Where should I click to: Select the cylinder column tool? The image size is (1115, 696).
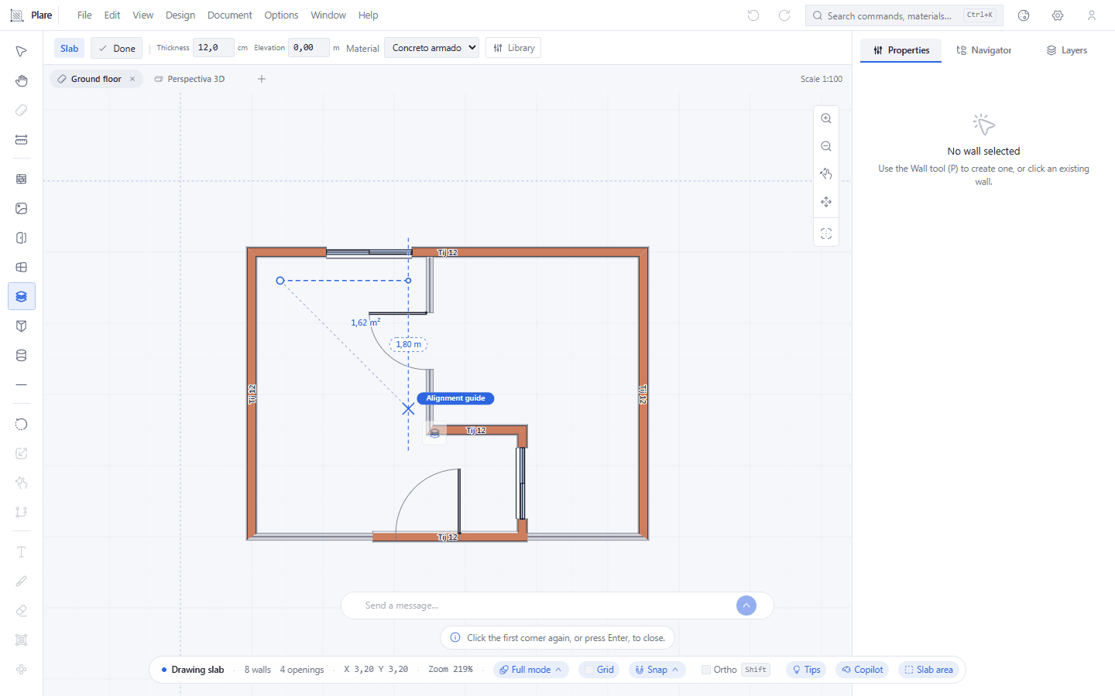coord(22,356)
